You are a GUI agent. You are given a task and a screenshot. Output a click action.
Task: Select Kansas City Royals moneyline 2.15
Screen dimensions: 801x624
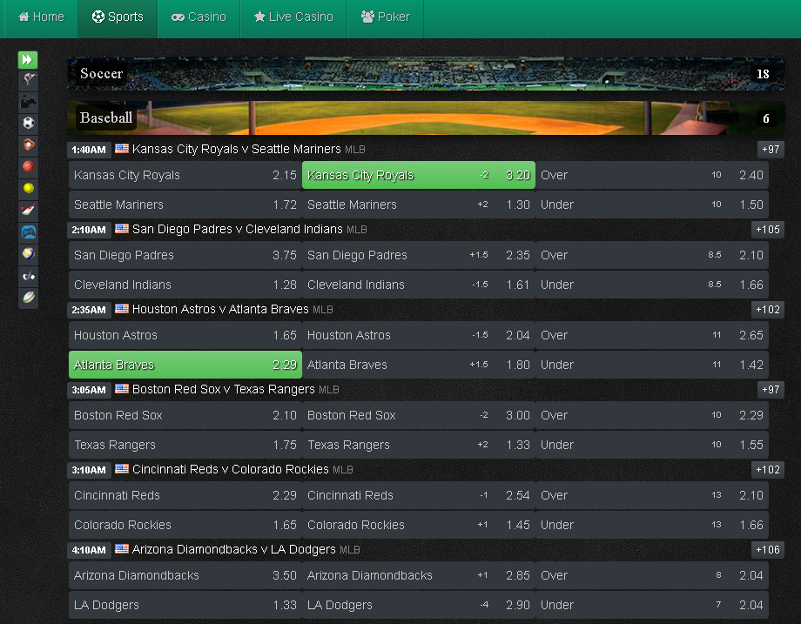[185, 175]
